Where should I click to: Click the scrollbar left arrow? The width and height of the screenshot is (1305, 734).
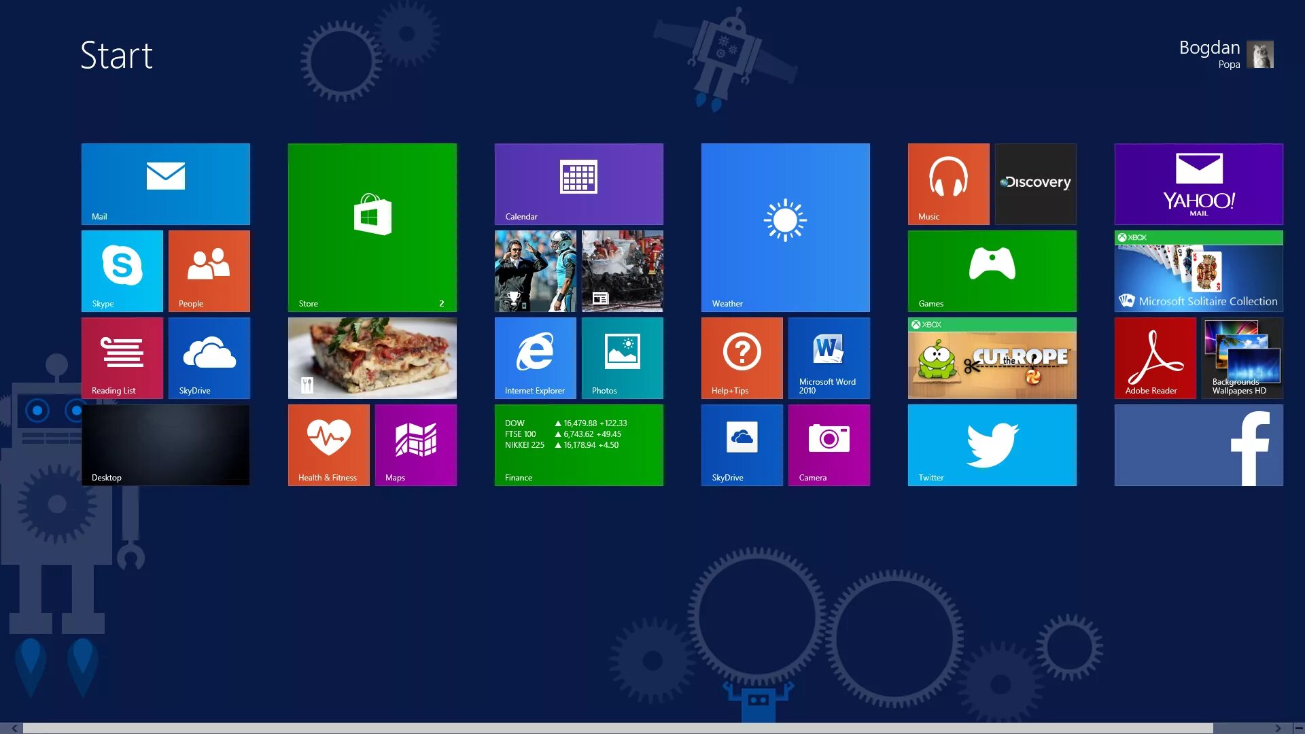14,728
